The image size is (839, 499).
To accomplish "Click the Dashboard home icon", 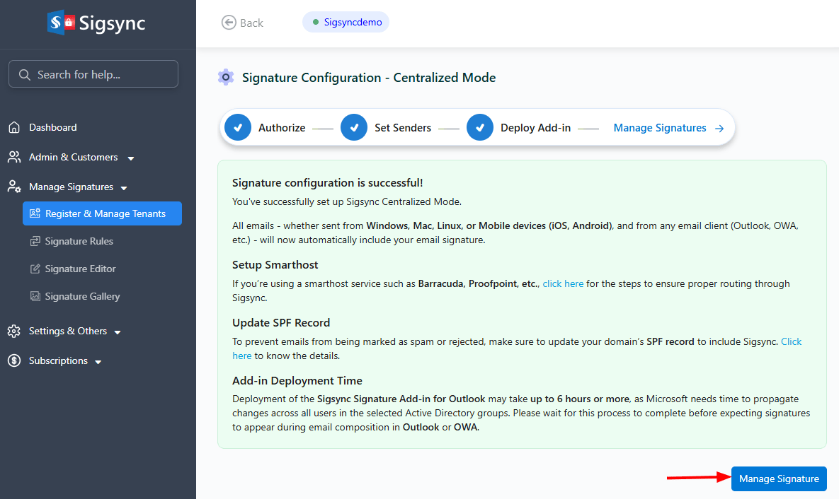I will [14, 128].
